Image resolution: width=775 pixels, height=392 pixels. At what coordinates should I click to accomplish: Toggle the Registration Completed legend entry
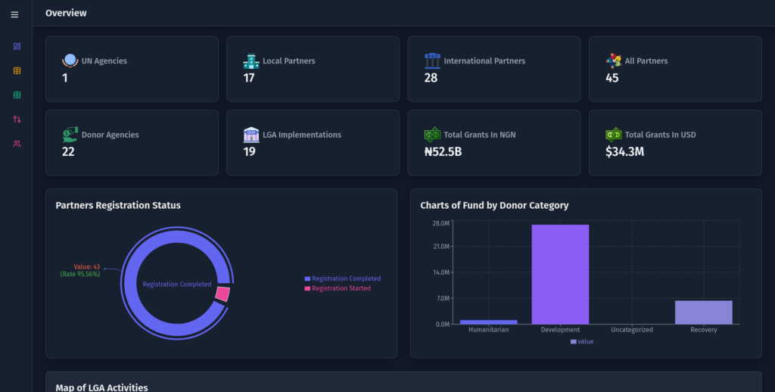tap(343, 278)
